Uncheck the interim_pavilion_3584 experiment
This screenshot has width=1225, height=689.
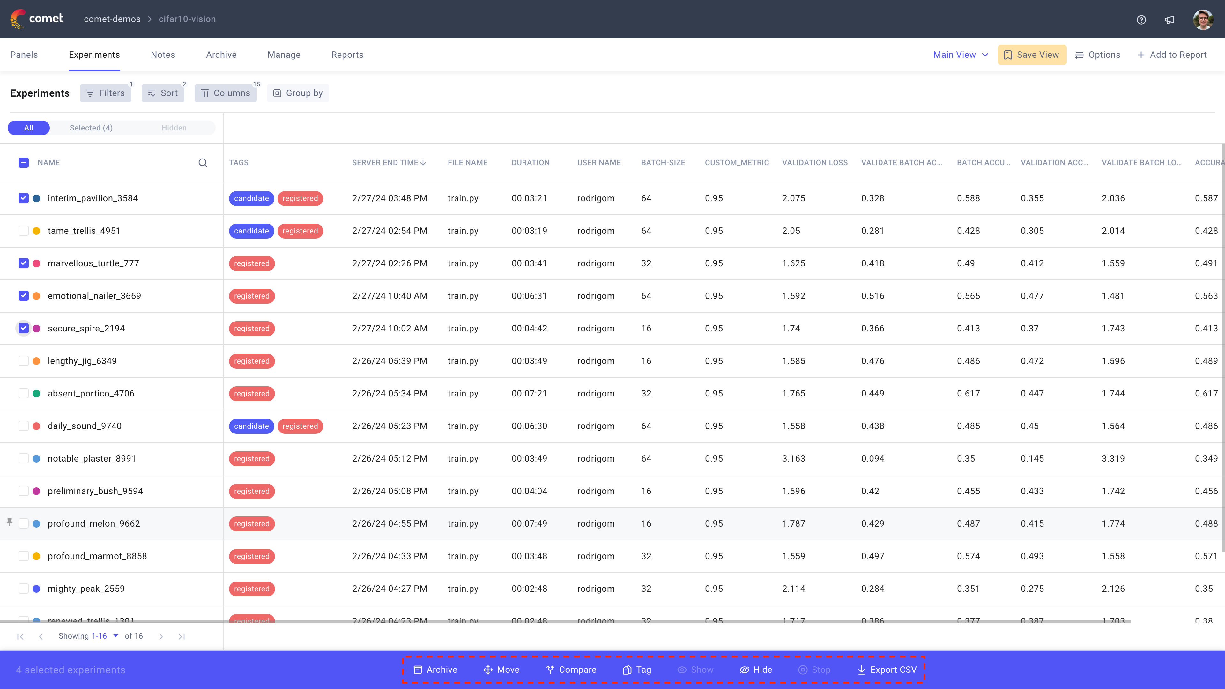tap(23, 198)
